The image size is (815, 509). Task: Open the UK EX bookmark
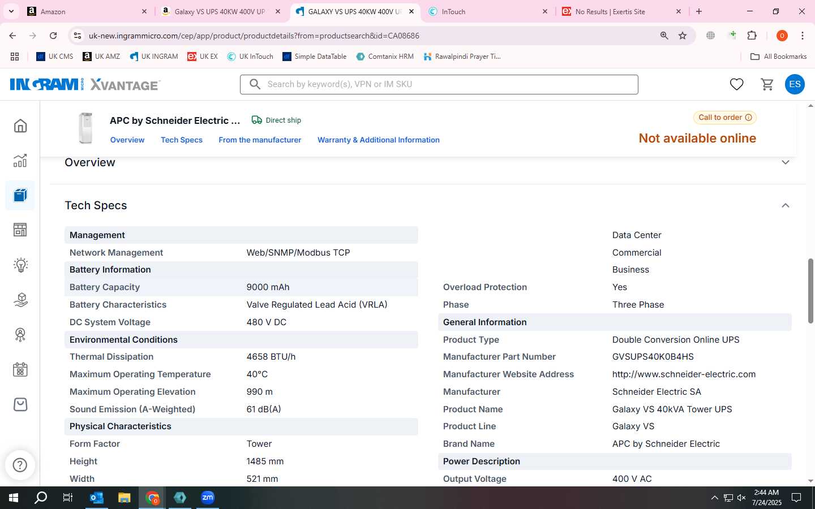203,57
